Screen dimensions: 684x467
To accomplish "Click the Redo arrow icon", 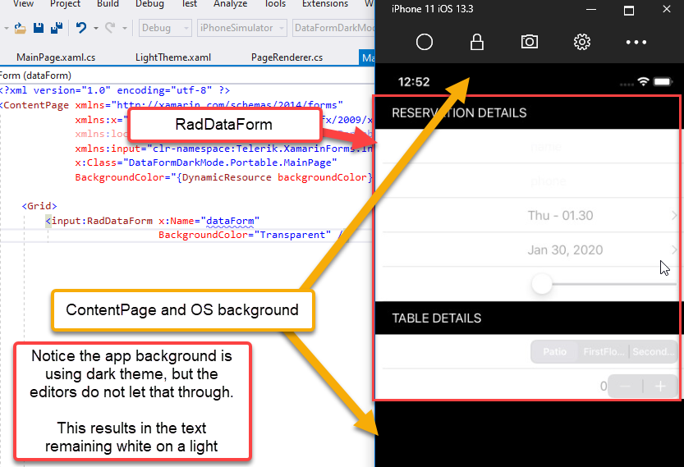I will [x=110, y=28].
